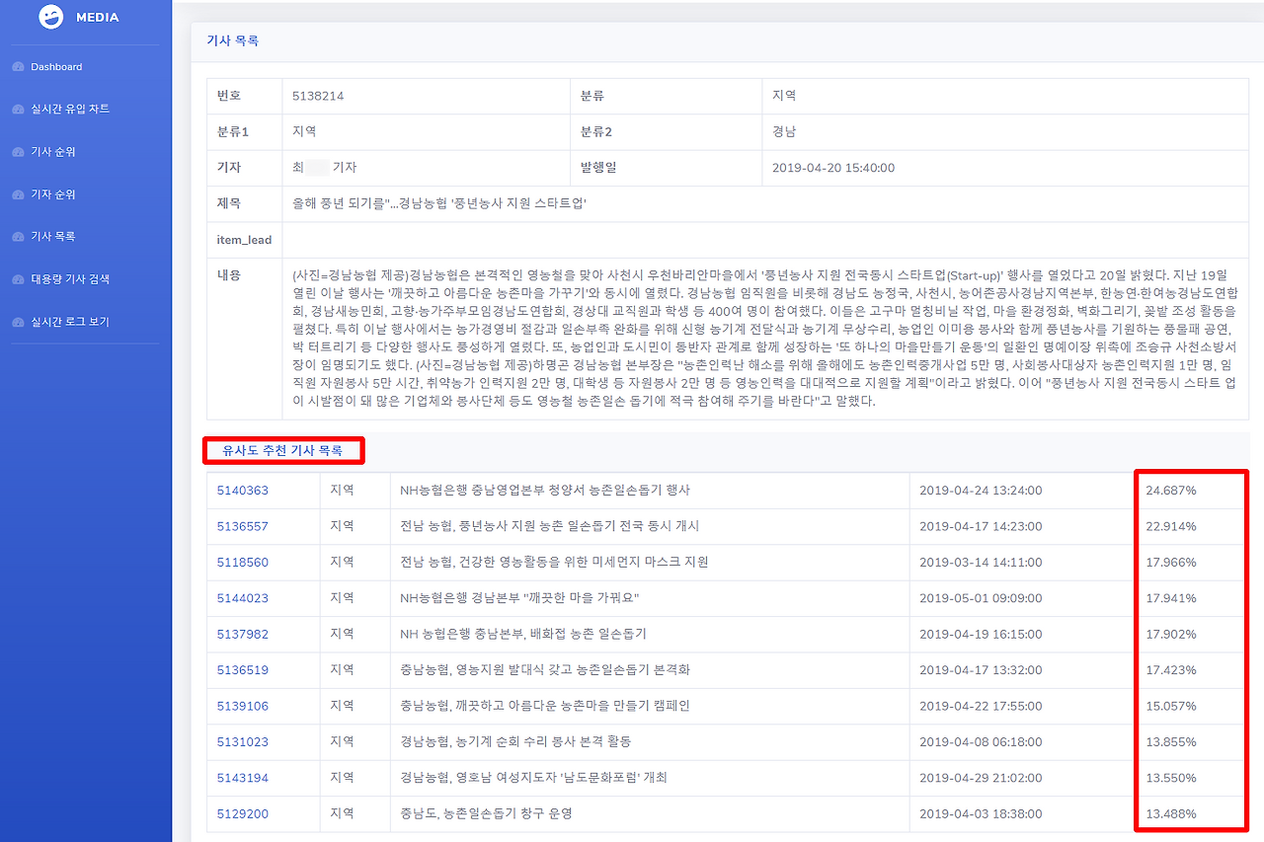The width and height of the screenshot is (1264, 842).
Task: Open article link 5144023
Action: [243, 598]
